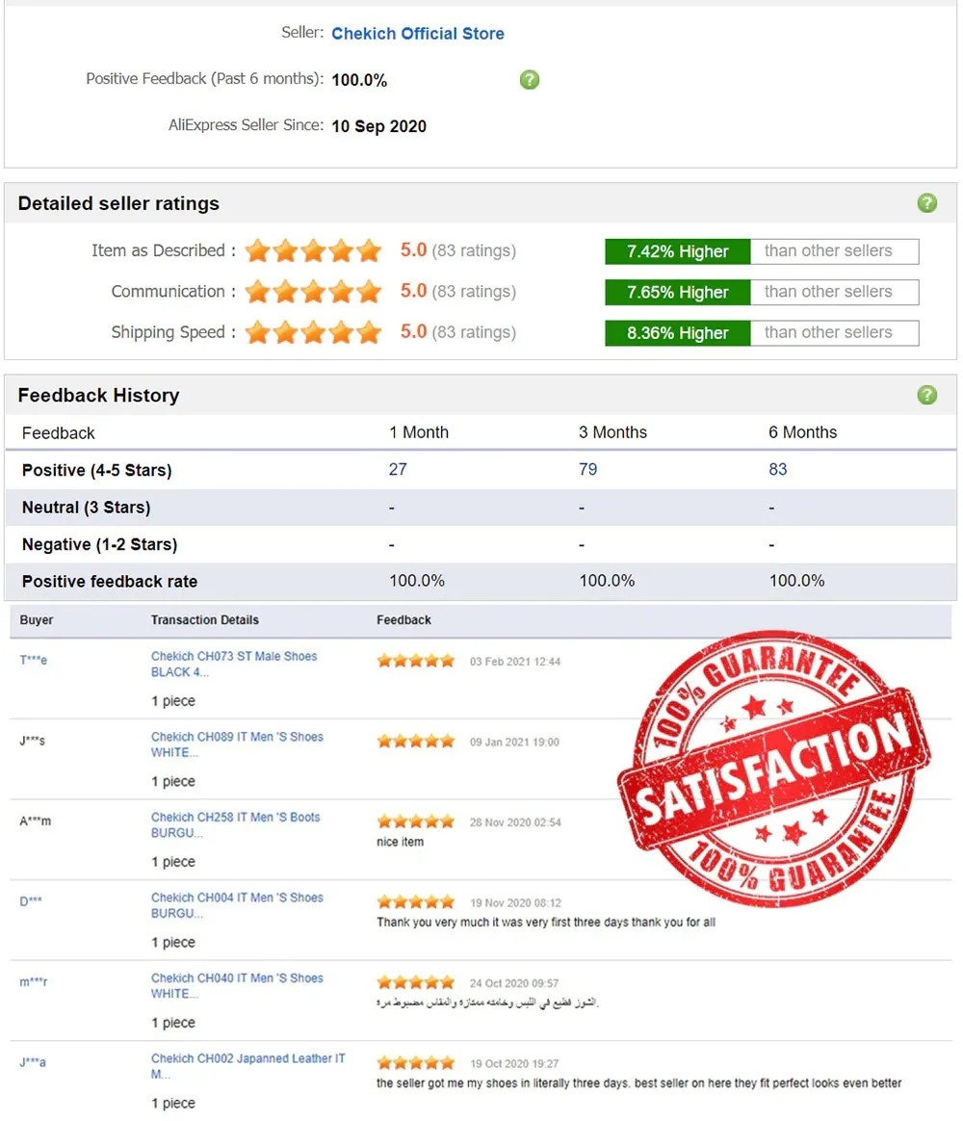Open 1 Month positive feedback count 27
Image resolution: width=963 pixels, height=1121 pixels.
click(398, 470)
